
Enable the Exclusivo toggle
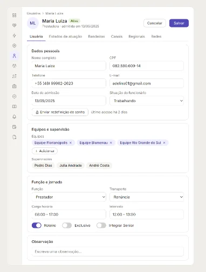click(x=67, y=225)
